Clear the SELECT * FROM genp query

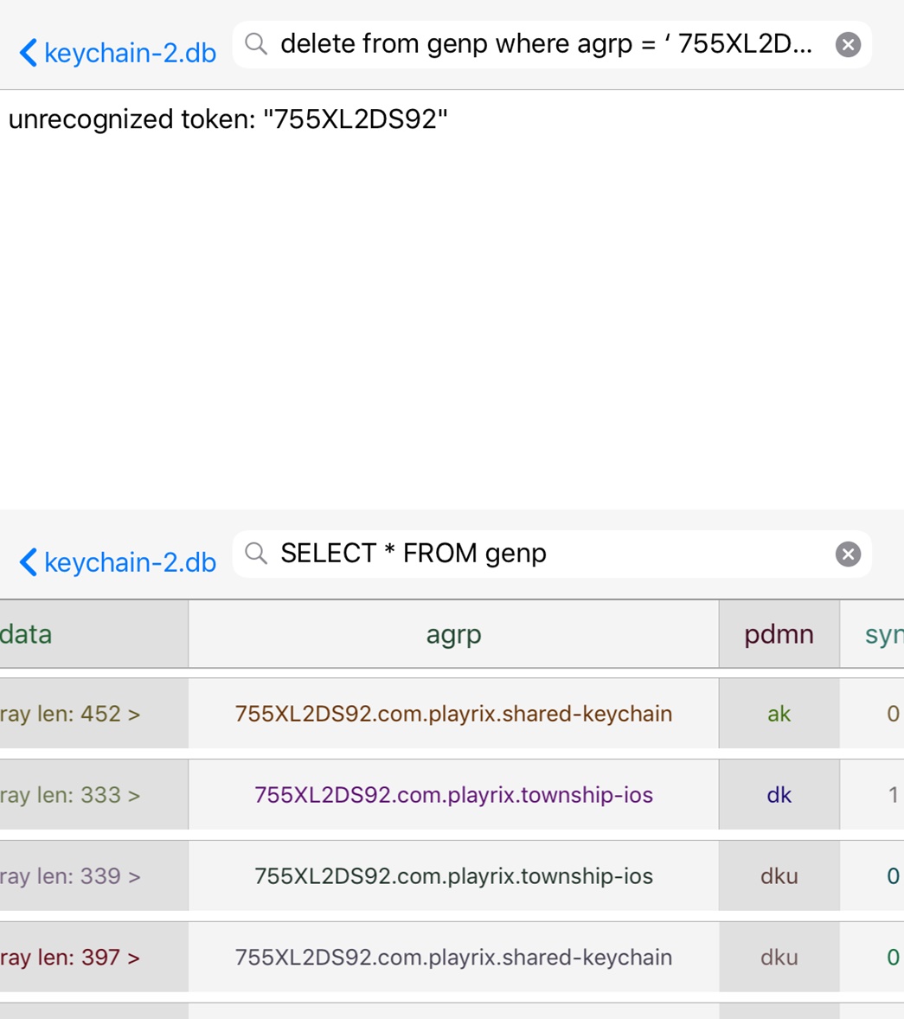848,554
